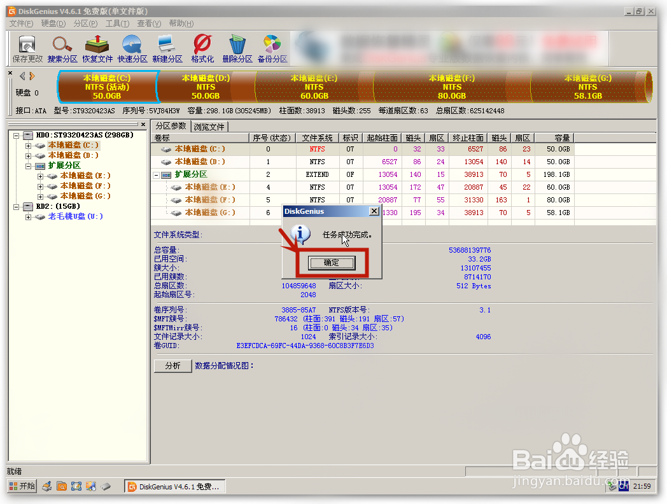
Task: Click the 保存更改 save changes icon
Action: pos(27,50)
